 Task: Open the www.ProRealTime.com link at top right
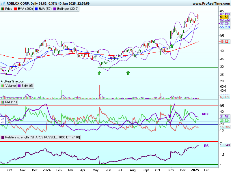[x=211, y=3]
